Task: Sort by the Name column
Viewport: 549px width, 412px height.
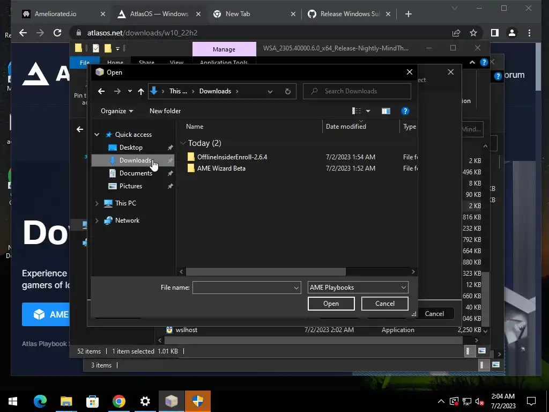Action: pos(195,127)
